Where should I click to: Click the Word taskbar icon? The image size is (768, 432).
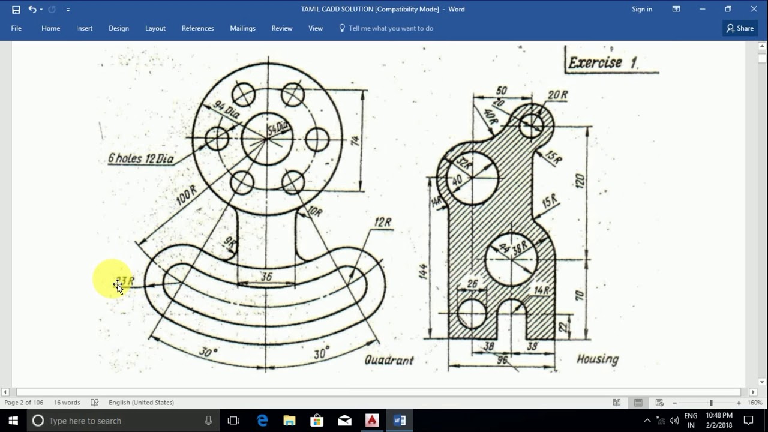[400, 421]
